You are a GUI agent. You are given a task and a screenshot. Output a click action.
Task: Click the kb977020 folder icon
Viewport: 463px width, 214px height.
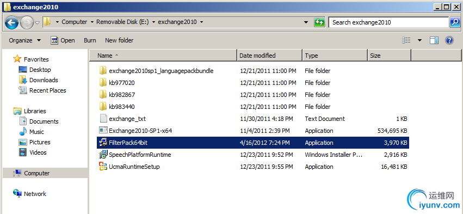(103, 83)
